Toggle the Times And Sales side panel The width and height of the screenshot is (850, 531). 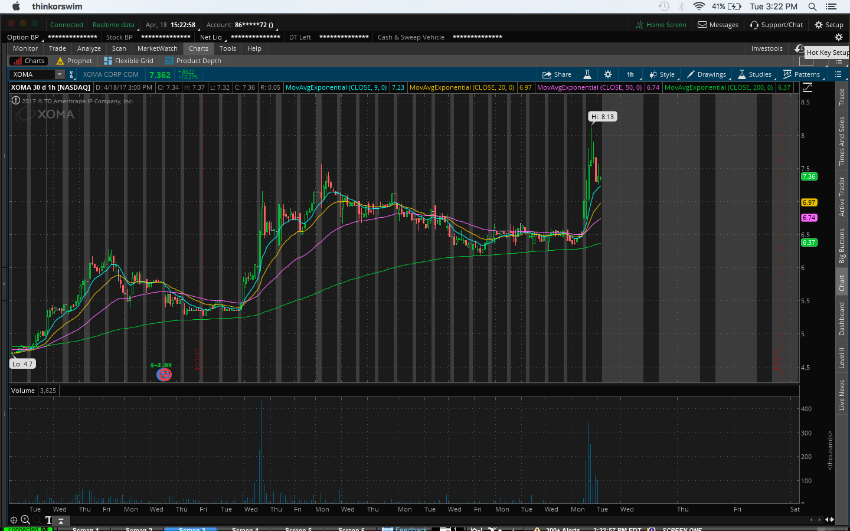(x=842, y=141)
